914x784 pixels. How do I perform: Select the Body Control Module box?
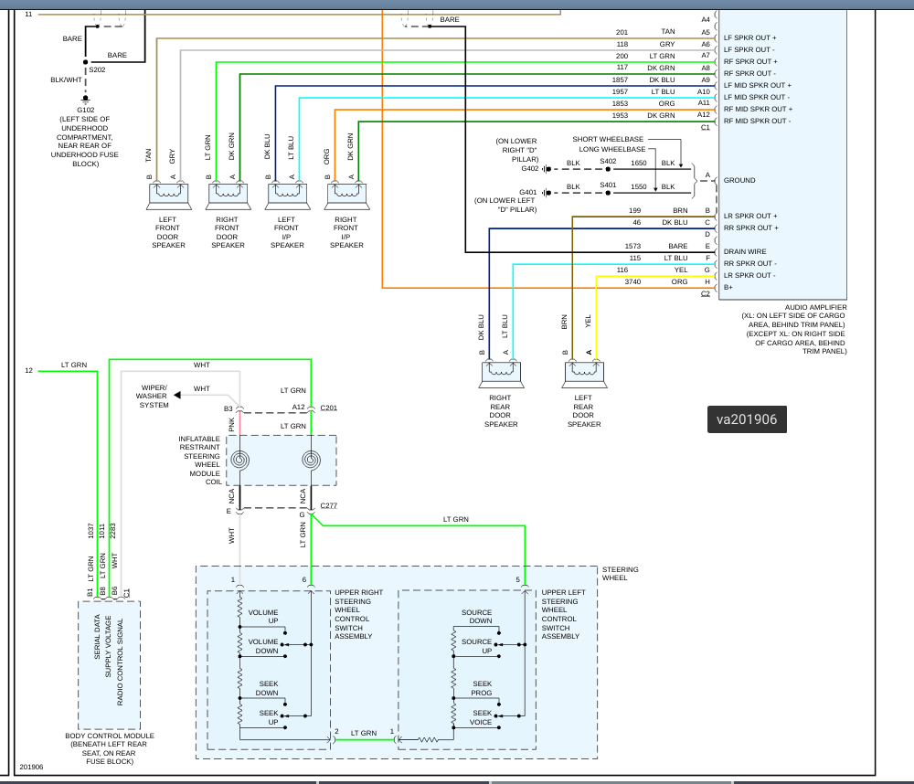click(110, 665)
